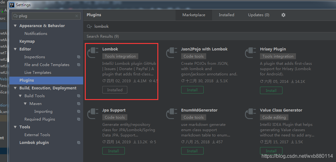This screenshot has height=162, width=336.
Task: Click the Value Class Generator title
Action: (x=281, y=110)
